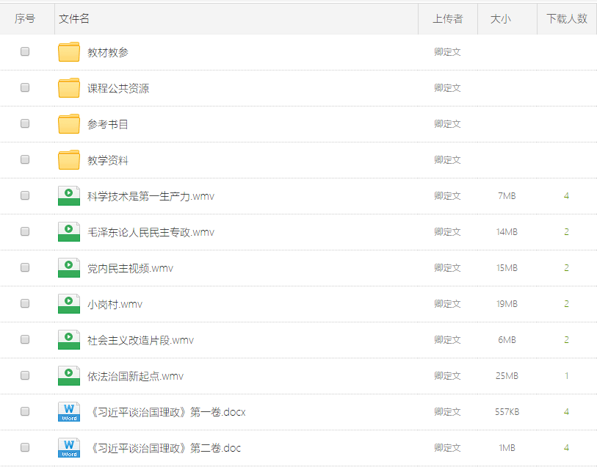Click the 下载人数 column header
This screenshot has height=473, width=597.
(x=566, y=19)
